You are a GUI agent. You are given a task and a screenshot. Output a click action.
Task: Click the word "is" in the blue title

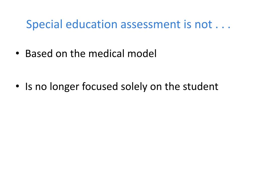[x=187, y=24]
